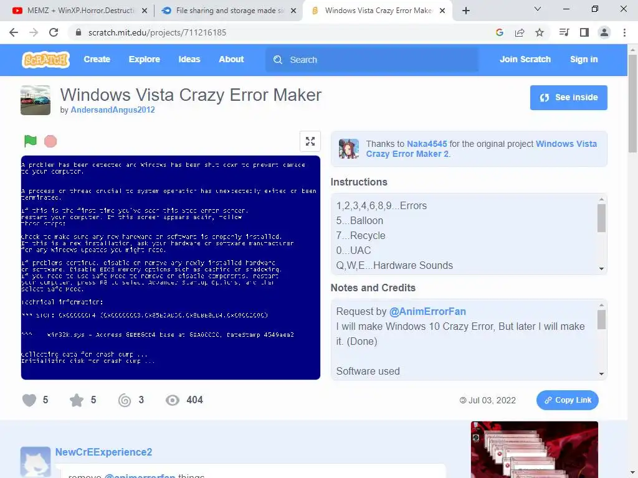Click the '0...UAC' instruction line

pos(353,250)
